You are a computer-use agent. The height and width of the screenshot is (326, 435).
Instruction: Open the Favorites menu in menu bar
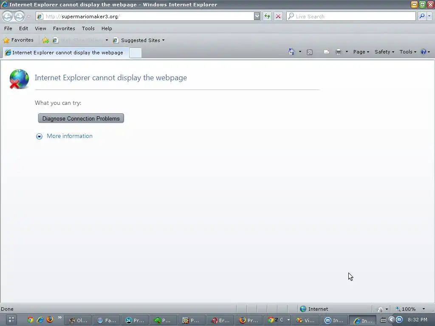pyautogui.click(x=64, y=28)
